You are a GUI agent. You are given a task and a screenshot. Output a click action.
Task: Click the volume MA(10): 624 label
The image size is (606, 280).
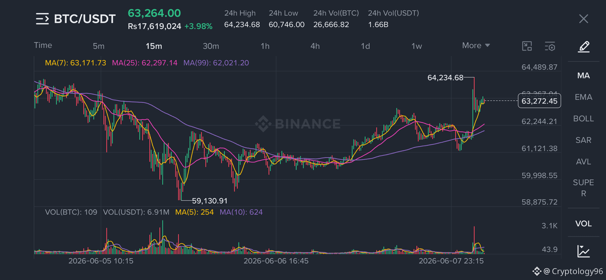point(241,212)
